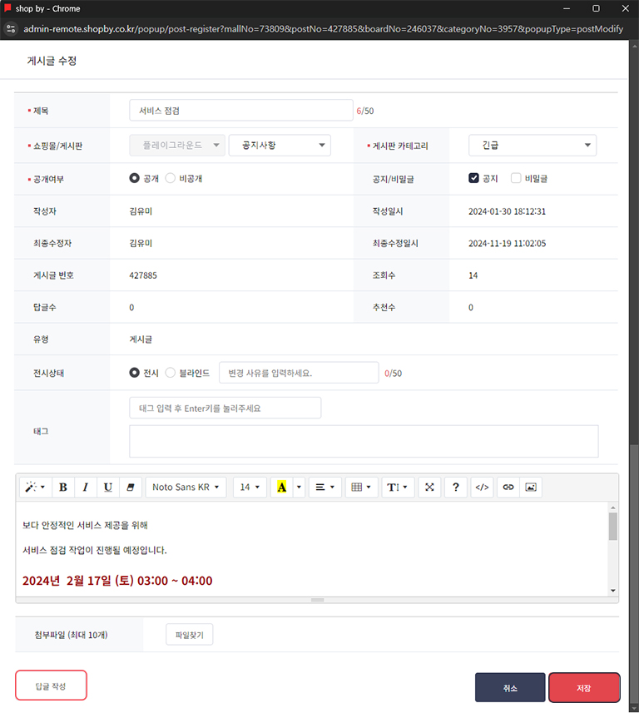Open 긴급 board category dropdown
Screen dimensions: 639x713
(x=532, y=146)
